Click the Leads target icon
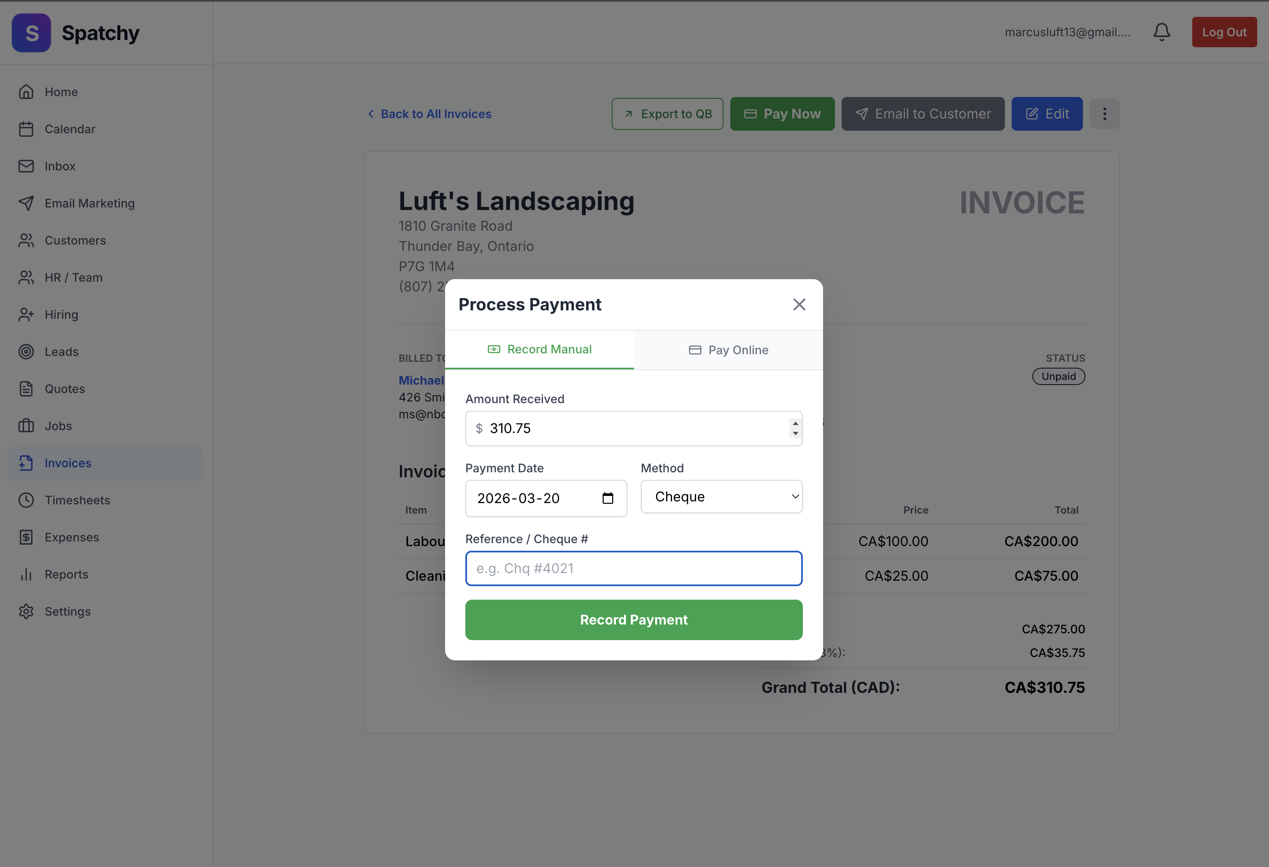The width and height of the screenshot is (1269, 867). [x=26, y=352]
